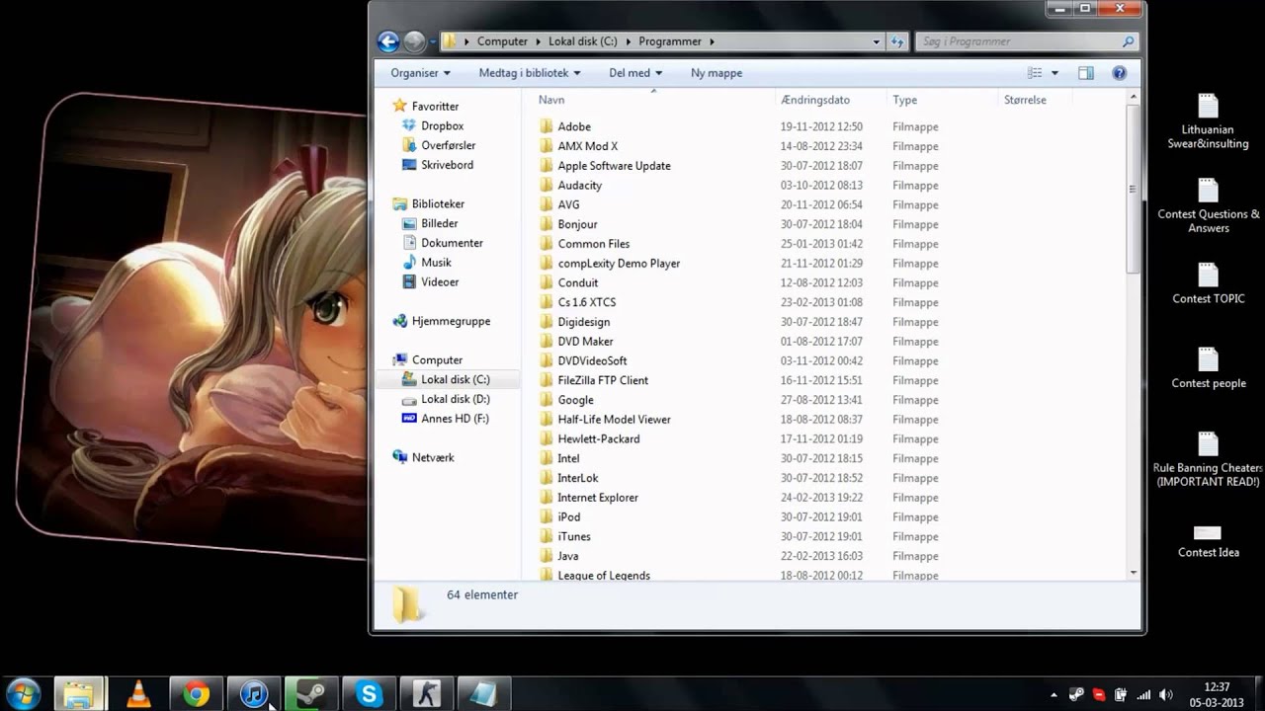Open the view options dropdown arrow
The width and height of the screenshot is (1265, 711).
[x=1054, y=73]
